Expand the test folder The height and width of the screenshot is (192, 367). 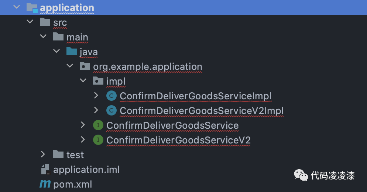click(43, 154)
